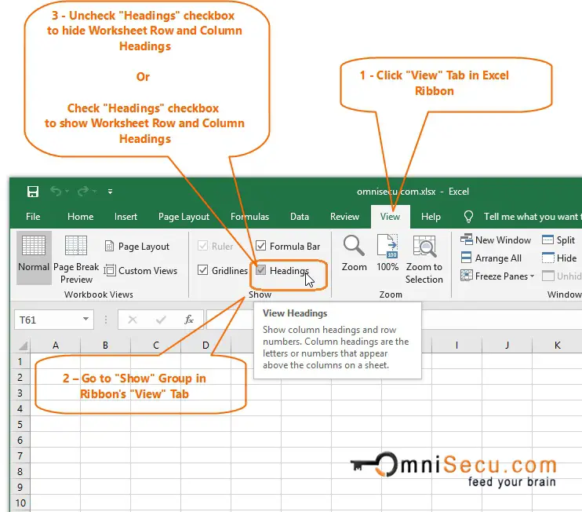Image resolution: width=582 pixels, height=512 pixels.
Task: Switch to Page Layout view
Action: 137,247
